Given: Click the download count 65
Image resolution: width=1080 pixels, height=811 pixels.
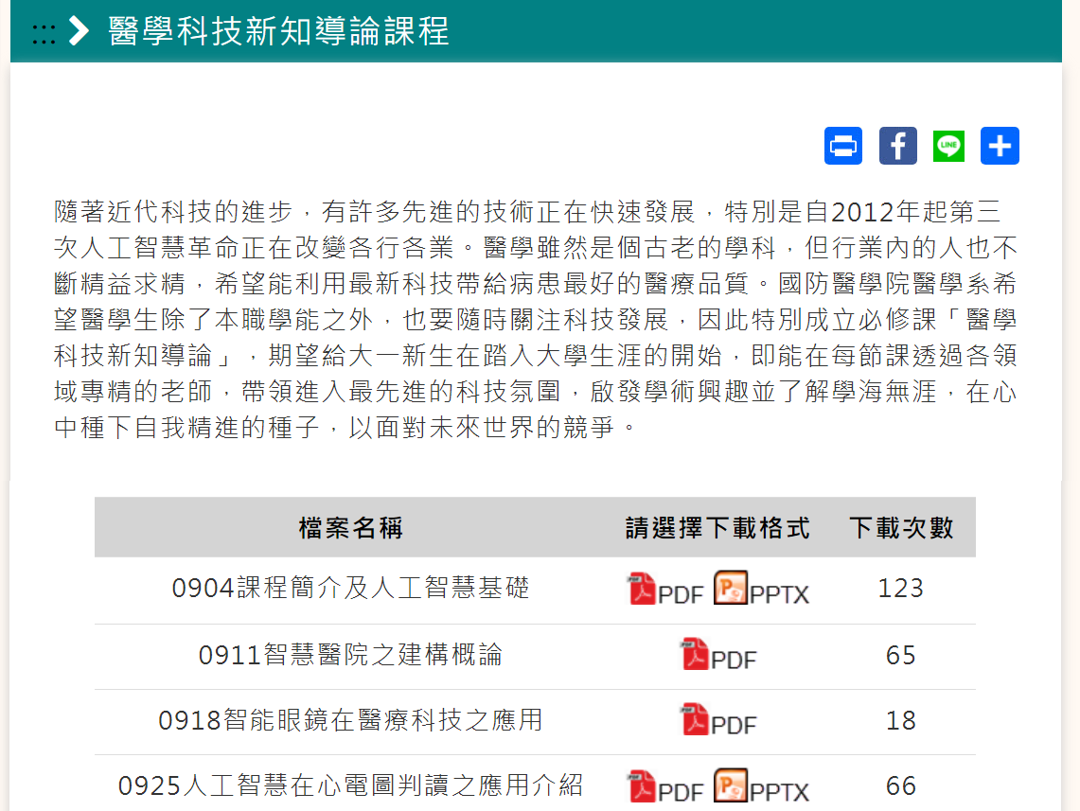Looking at the screenshot, I should pyautogui.click(x=901, y=655).
